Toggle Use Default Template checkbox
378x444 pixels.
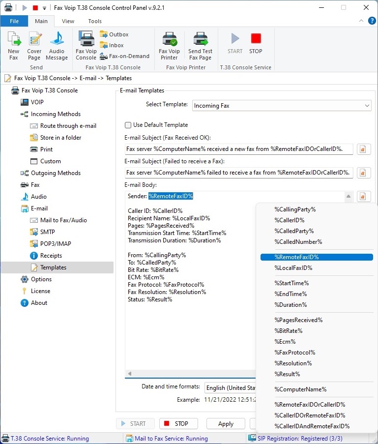128,125
